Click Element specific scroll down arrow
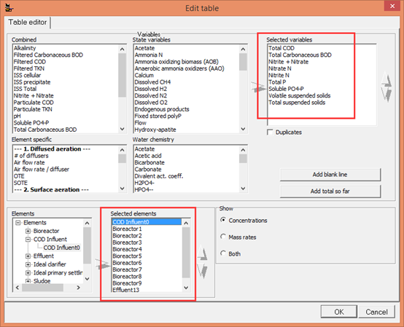Image resolution: width=404 pixels, height=327 pixels. point(122,189)
